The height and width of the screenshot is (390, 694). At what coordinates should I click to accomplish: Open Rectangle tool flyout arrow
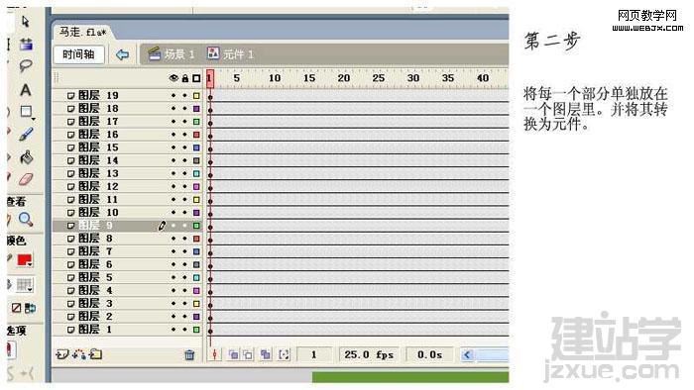pyautogui.click(x=34, y=119)
